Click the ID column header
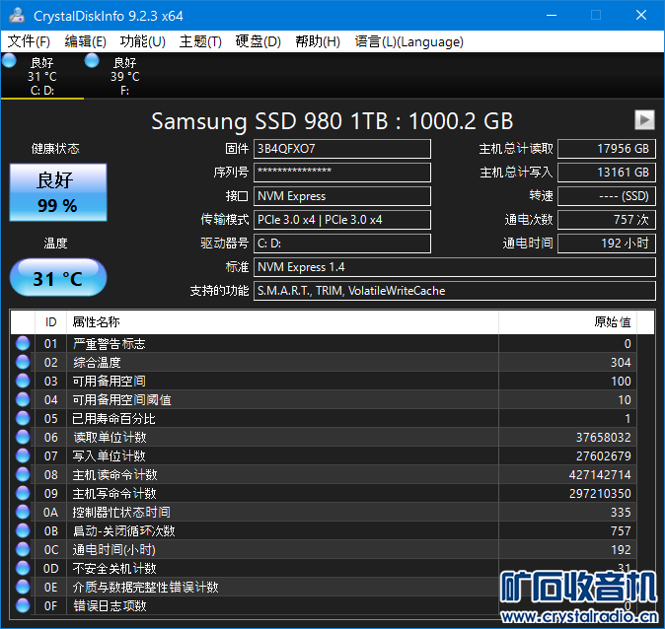This screenshot has width=665, height=629. point(50,322)
